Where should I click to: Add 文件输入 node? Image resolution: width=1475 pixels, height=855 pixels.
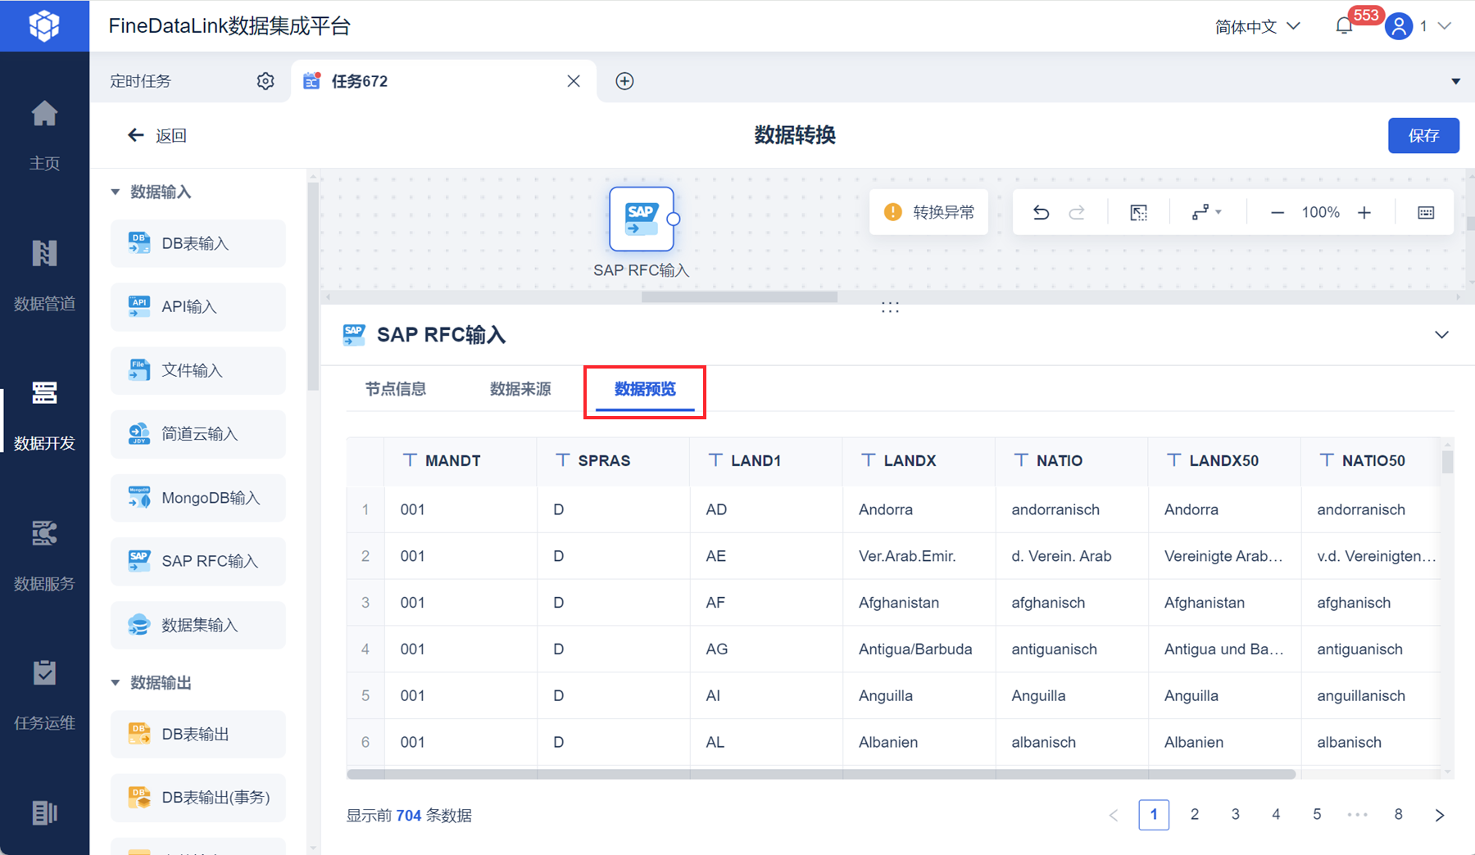coord(198,370)
